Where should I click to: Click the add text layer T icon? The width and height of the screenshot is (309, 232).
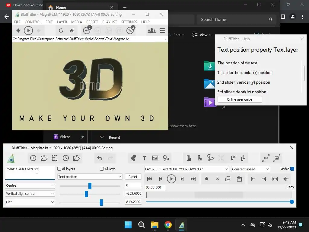pyautogui.click(x=144, y=158)
